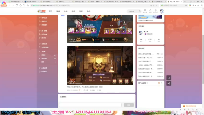Click the address bar star favorite icon
Image resolution: width=204 pixels, height=115 pixels.
154,5
